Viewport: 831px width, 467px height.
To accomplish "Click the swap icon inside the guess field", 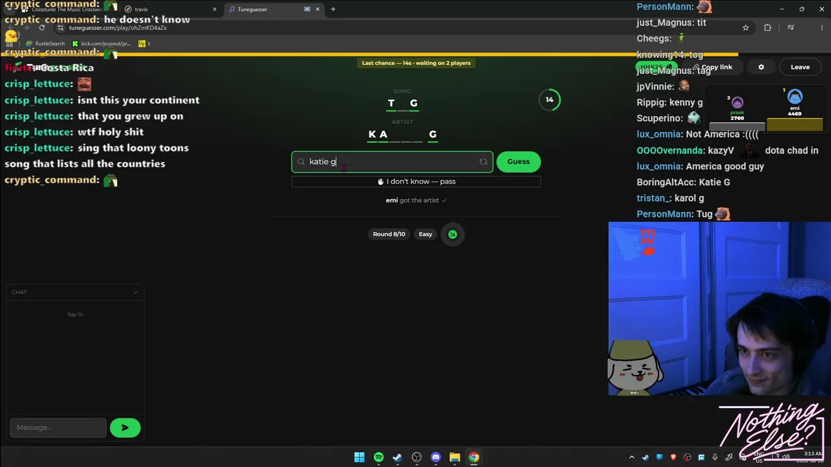I will [483, 162].
